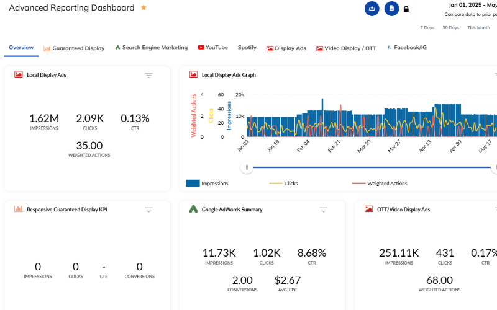Viewport: 497px width, 310px height.
Task: Switch to the Search Engine Marketing tab
Action: pyautogui.click(x=151, y=48)
